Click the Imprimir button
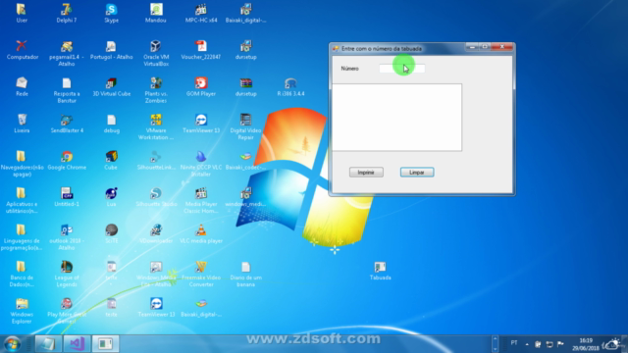 tap(366, 173)
